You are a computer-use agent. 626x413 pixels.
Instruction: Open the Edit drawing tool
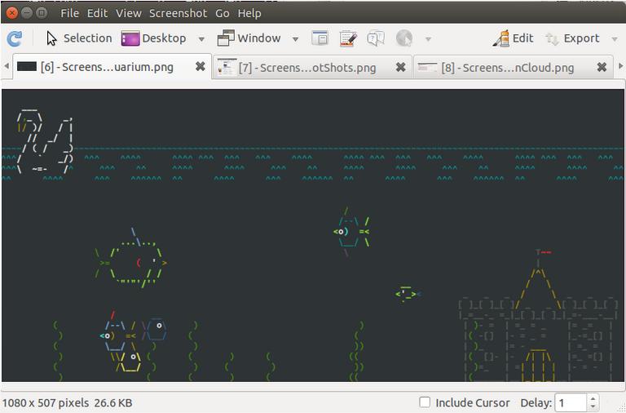point(513,38)
